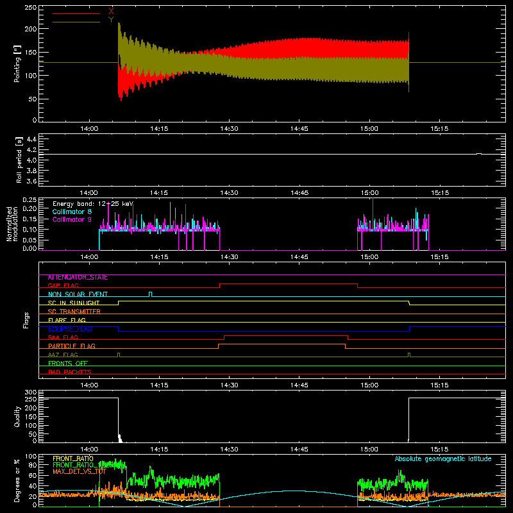The width and height of the screenshot is (513, 513).
Task: Click the olive legend line sample for Y
Action: click(x=76, y=22)
